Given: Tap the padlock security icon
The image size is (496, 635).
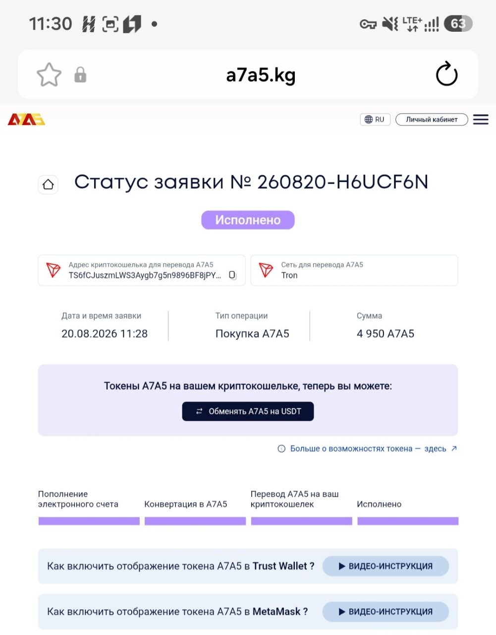Looking at the screenshot, I should (x=80, y=75).
